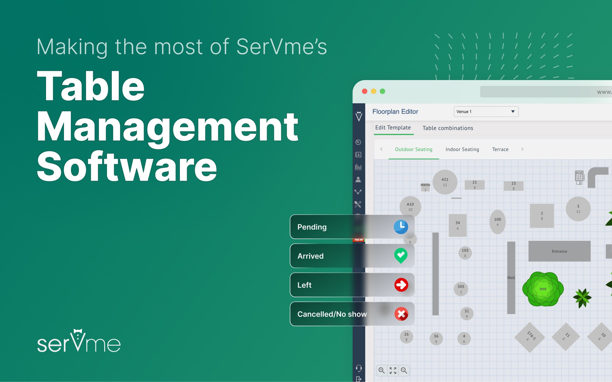Open the Indoor Seating tab
Image resolution: width=612 pixels, height=382 pixels.
click(x=462, y=149)
